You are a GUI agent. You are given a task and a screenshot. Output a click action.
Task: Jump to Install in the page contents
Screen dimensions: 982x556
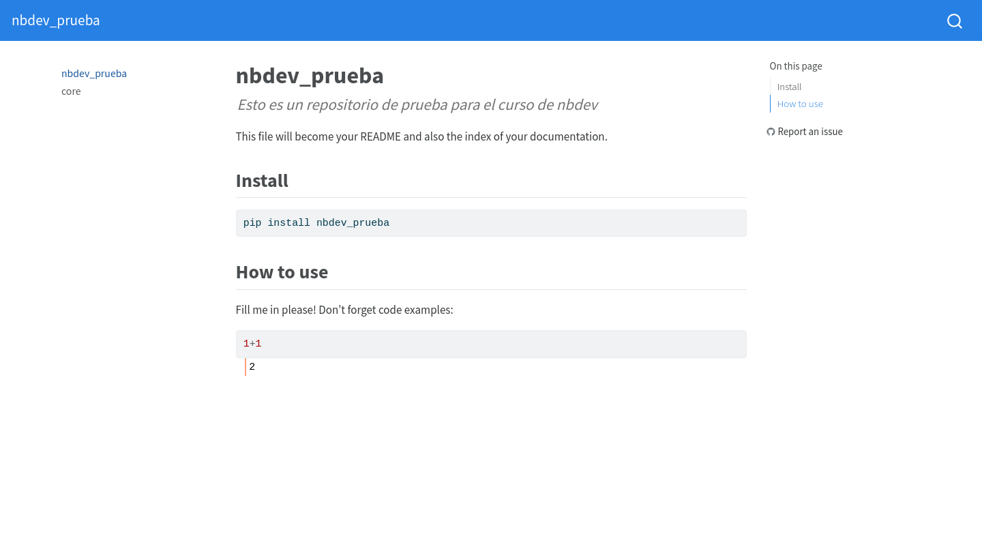coord(789,87)
